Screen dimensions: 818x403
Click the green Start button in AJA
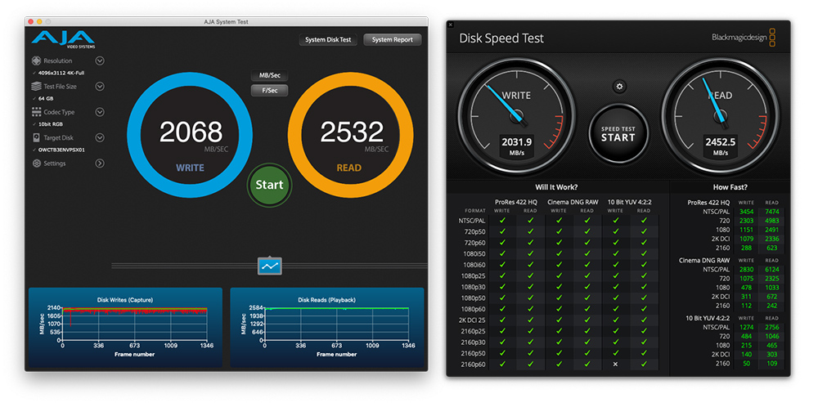[x=269, y=185]
